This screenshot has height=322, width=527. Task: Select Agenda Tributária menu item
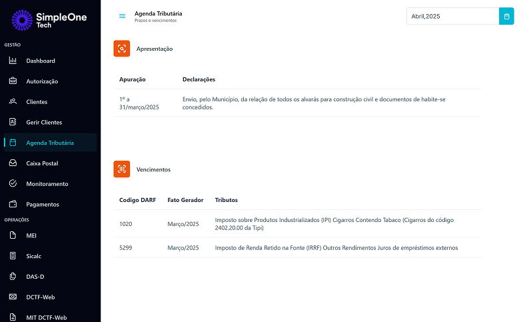coord(51,143)
